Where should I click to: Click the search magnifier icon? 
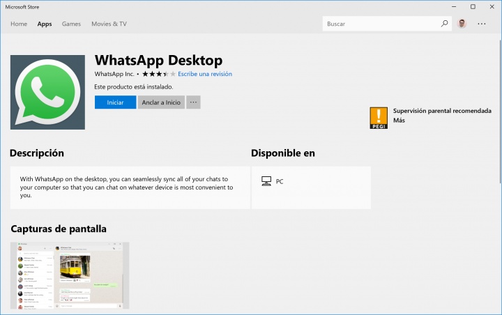pos(444,24)
